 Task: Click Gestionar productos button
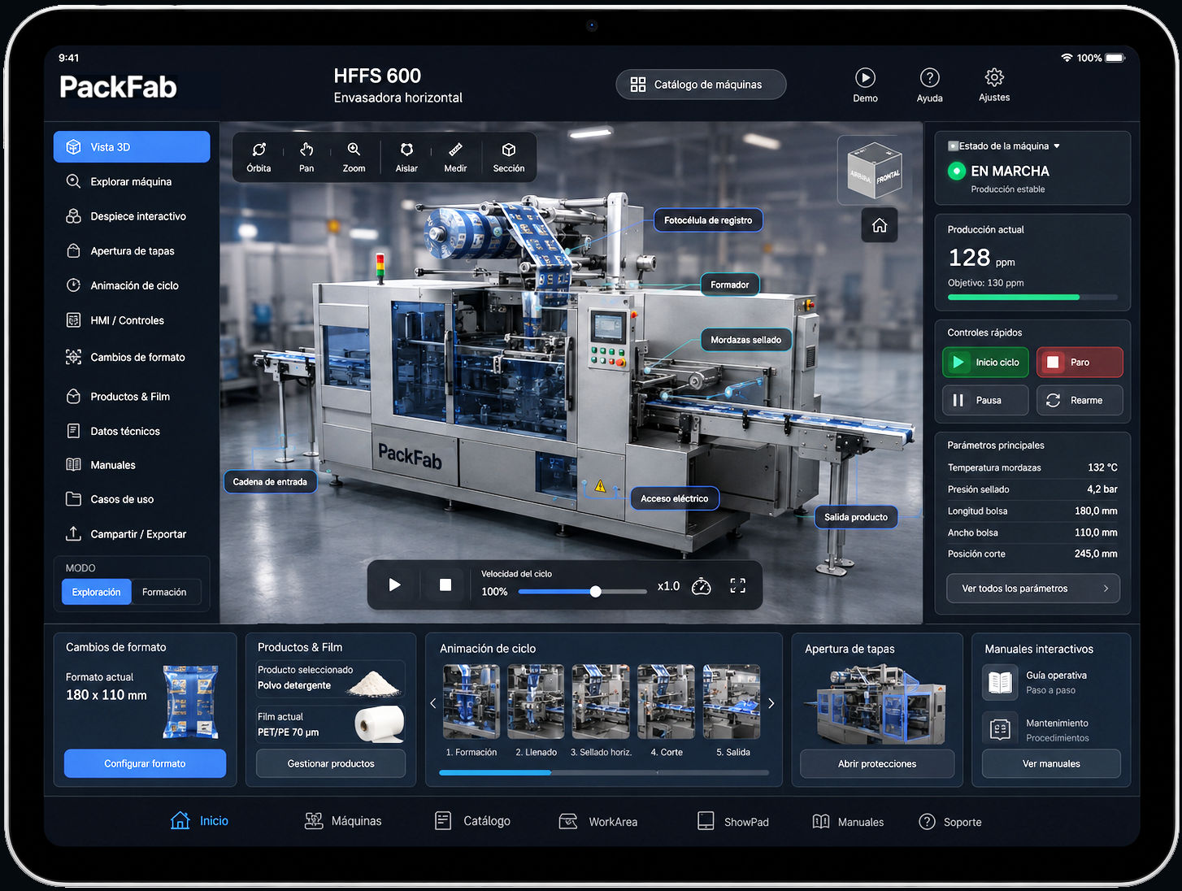(331, 763)
